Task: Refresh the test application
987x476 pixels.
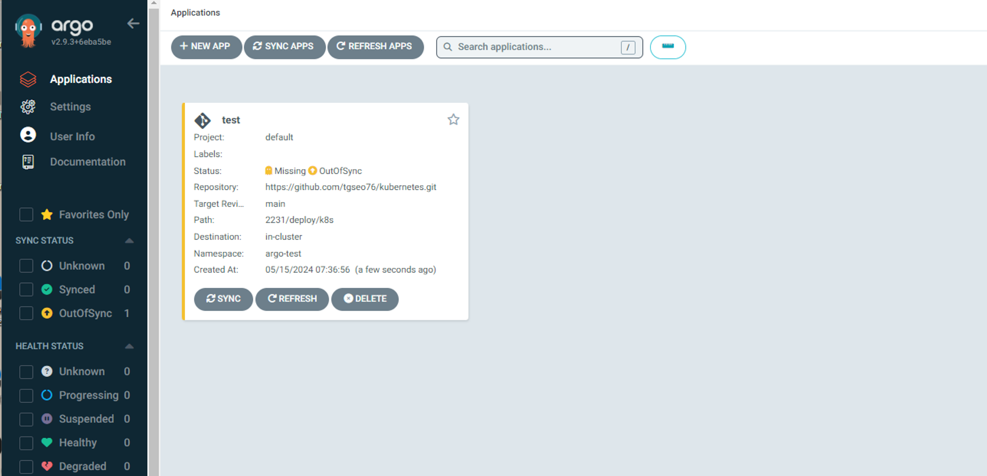Action: (292, 299)
